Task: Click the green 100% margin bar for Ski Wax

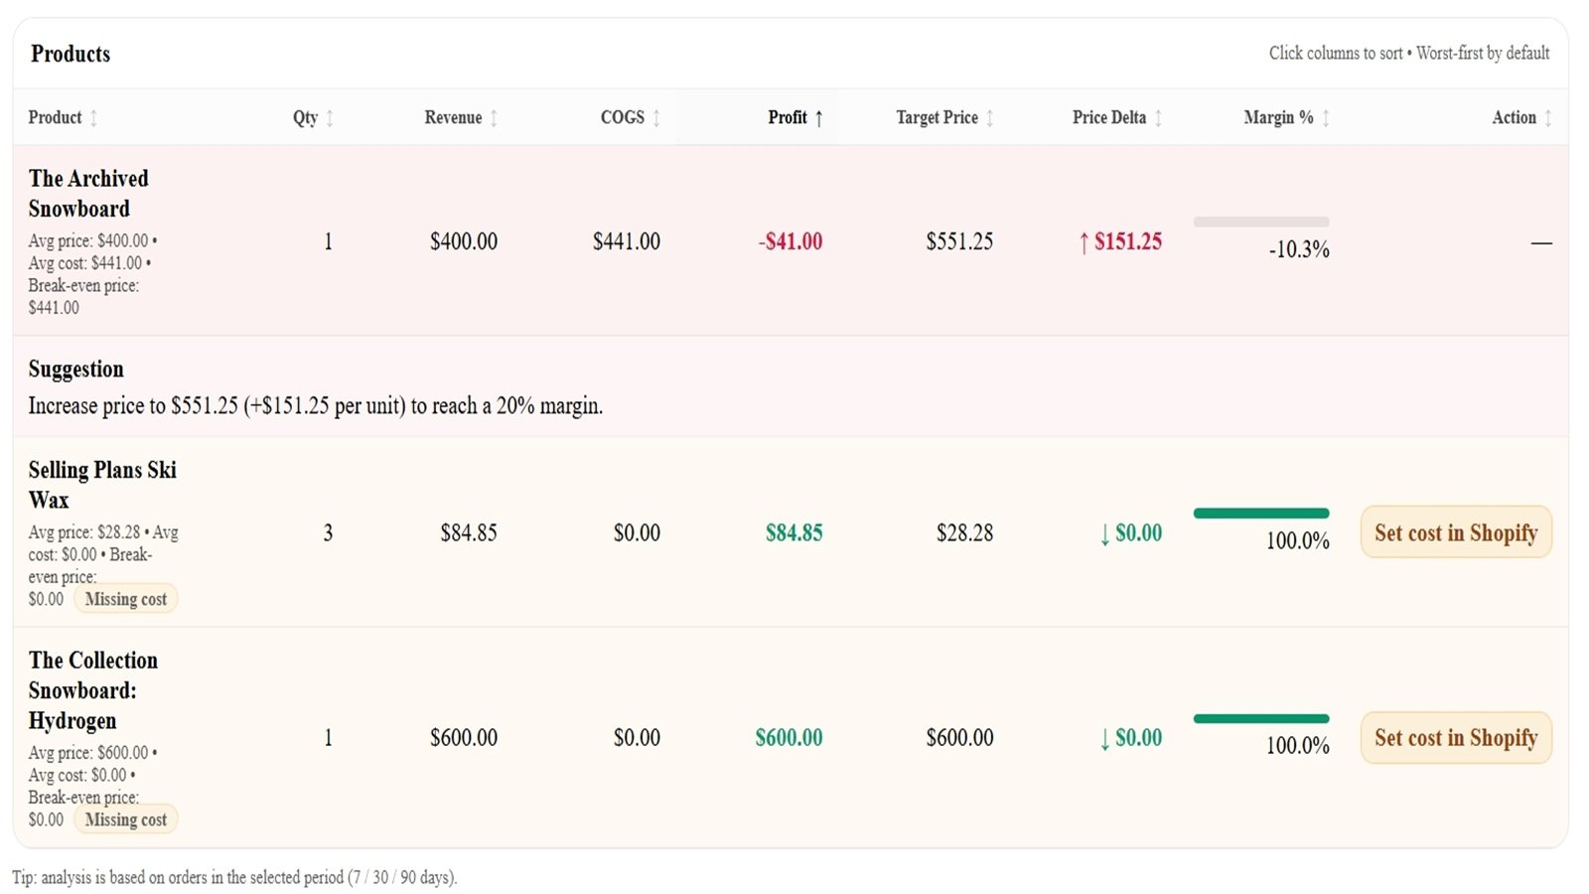Action: [x=1261, y=513]
